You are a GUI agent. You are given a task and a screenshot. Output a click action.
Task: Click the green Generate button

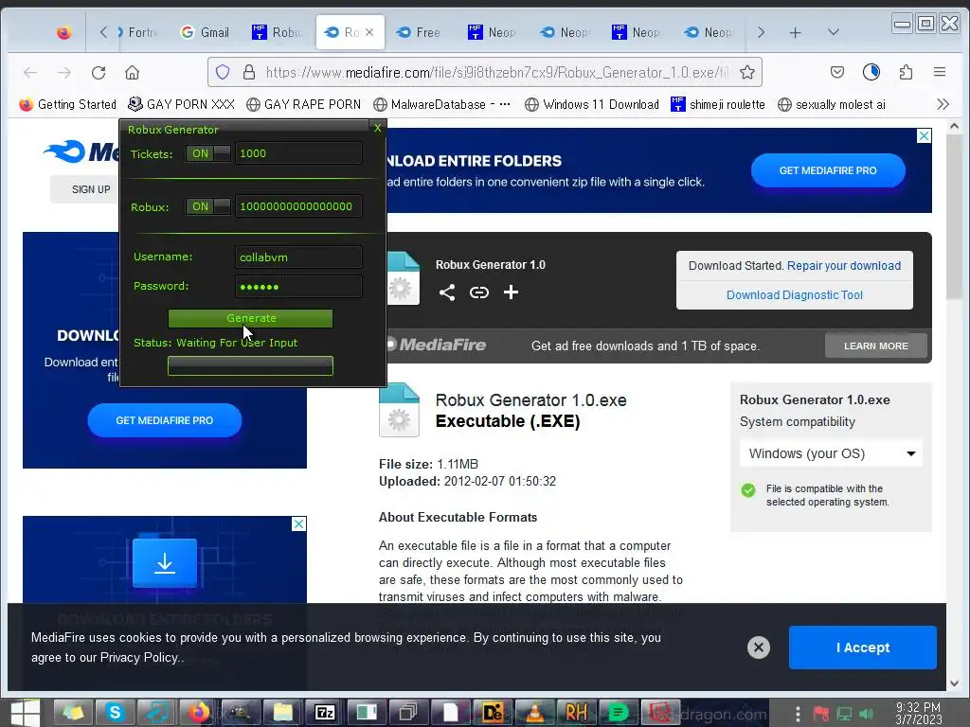point(250,318)
